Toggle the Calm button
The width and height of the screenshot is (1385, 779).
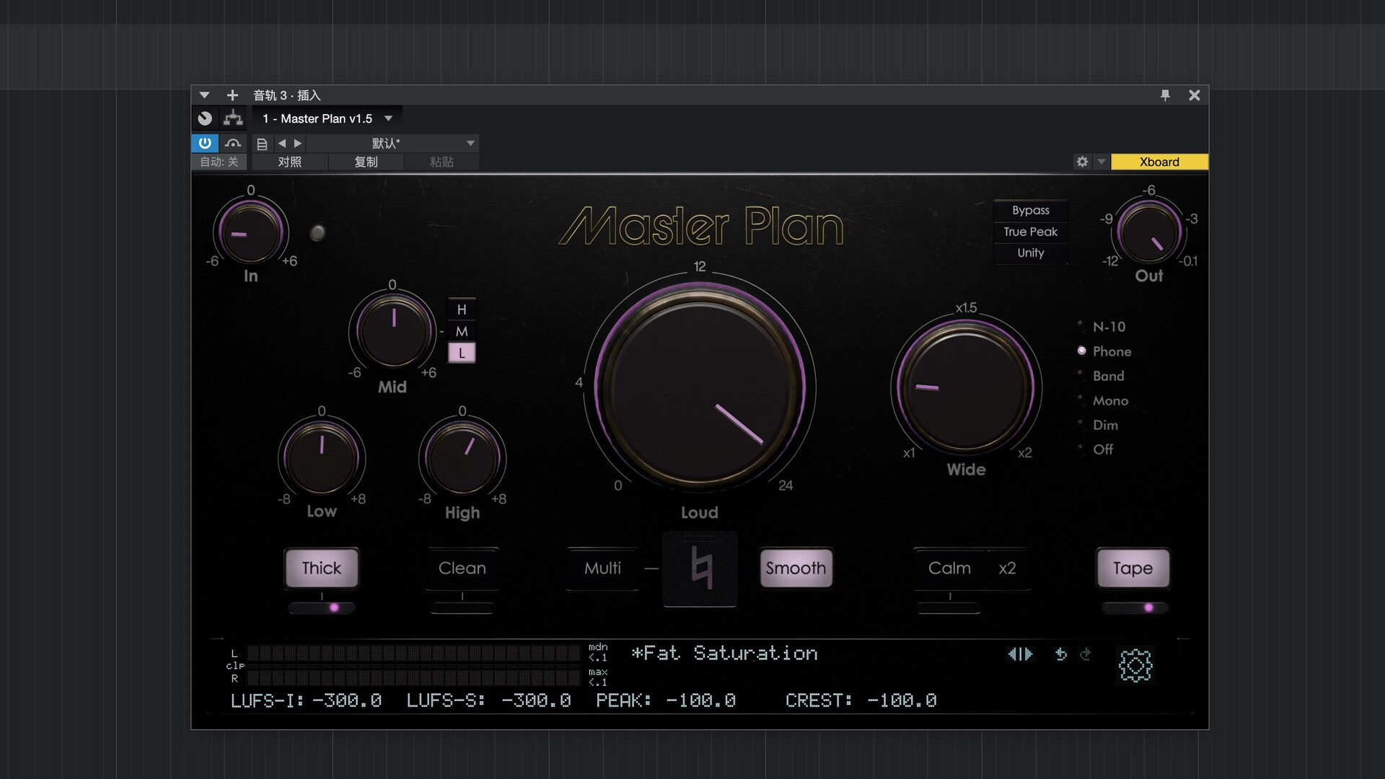949,568
